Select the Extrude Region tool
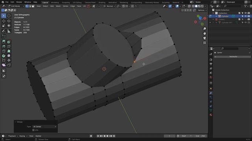 tap(4, 42)
